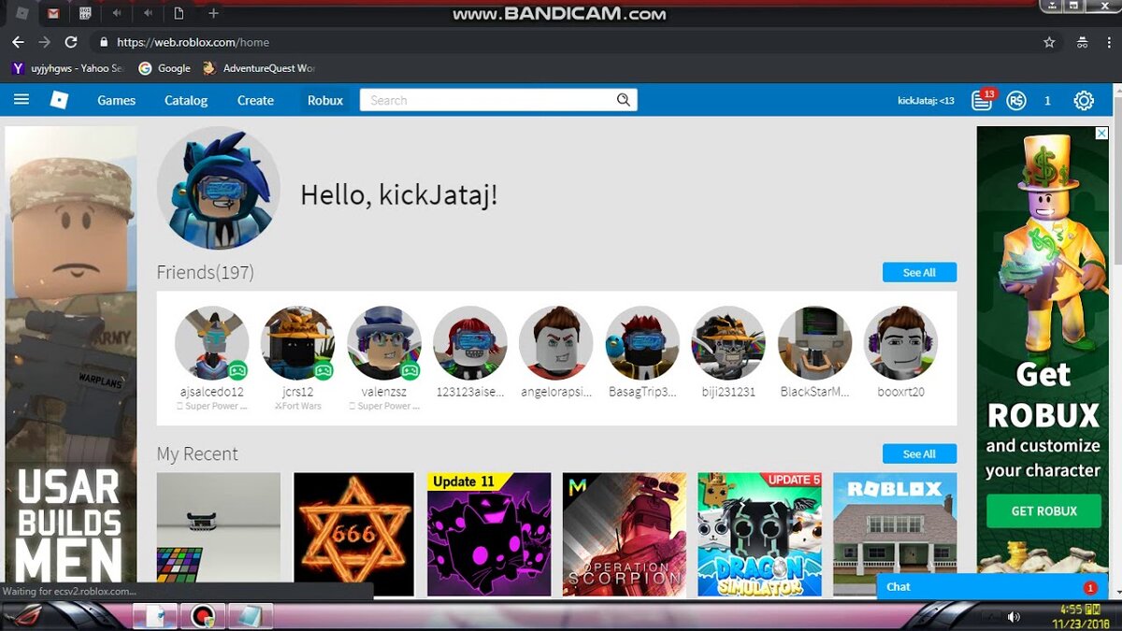Click the volume speaker icon in tray
Image resolution: width=1122 pixels, height=631 pixels.
click(x=1014, y=617)
